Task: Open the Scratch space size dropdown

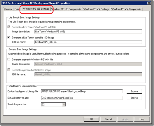Action: click(64, 104)
